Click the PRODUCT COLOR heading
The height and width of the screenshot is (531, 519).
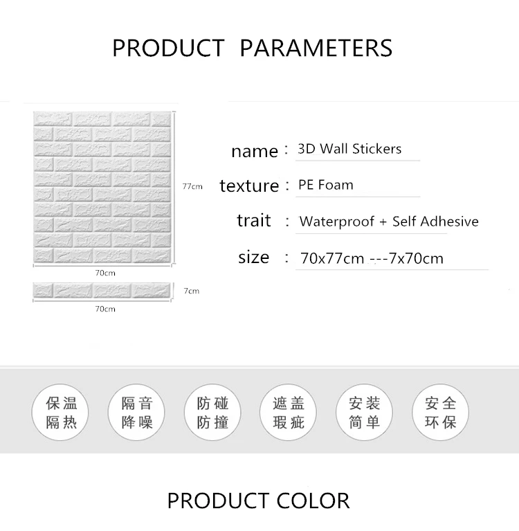(x=258, y=501)
